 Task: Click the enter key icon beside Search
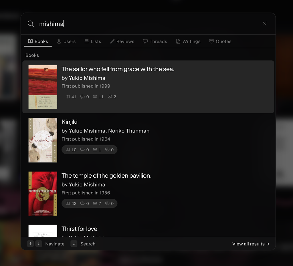tap(74, 244)
